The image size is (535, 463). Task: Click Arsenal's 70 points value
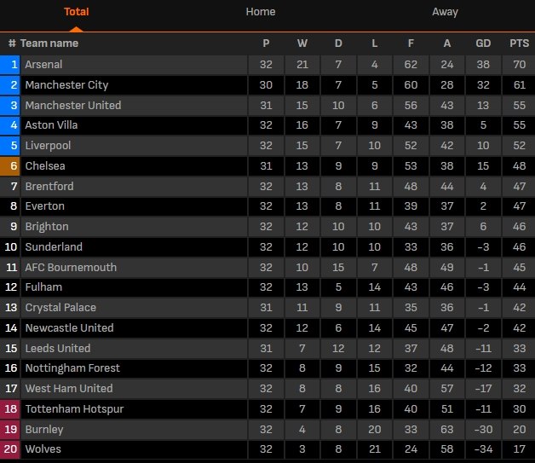[x=518, y=65]
